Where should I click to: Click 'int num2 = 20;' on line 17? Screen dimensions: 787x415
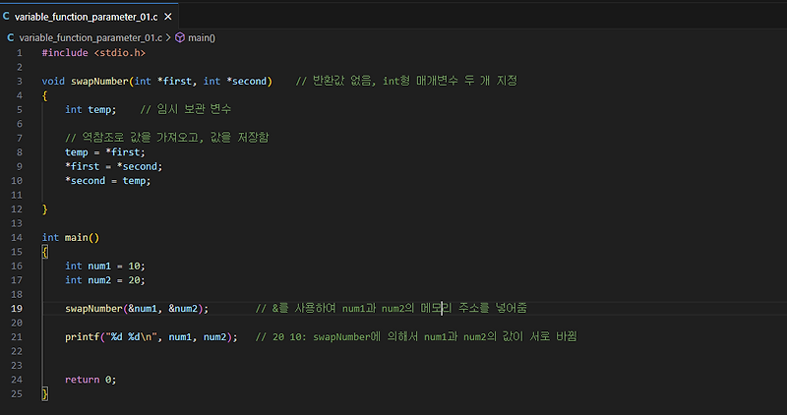[105, 280]
